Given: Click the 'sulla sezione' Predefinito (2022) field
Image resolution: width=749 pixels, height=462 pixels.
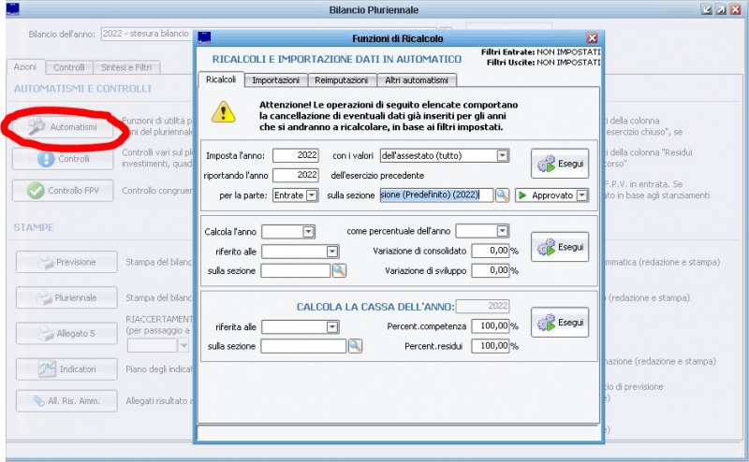Looking at the screenshot, I should click(436, 195).
